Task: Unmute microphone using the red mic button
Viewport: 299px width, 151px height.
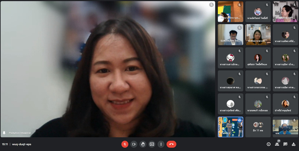Action: (125, 144)
